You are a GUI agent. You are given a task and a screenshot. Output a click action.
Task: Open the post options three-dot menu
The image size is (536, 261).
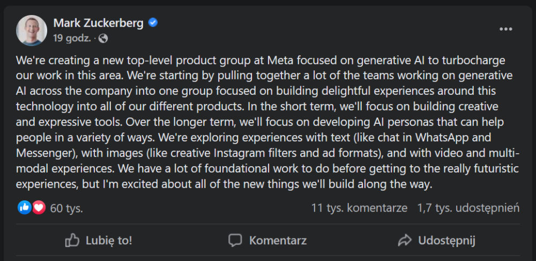(505, 29)
